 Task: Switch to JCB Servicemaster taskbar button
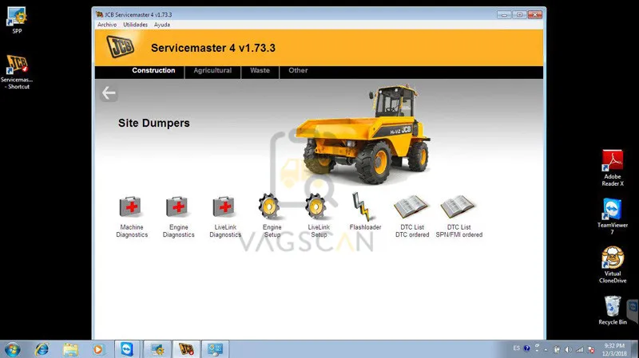(x=186, y=349)
